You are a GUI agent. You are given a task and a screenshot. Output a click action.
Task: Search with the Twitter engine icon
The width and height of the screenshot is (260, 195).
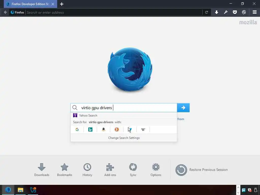[x=130, y=129]
